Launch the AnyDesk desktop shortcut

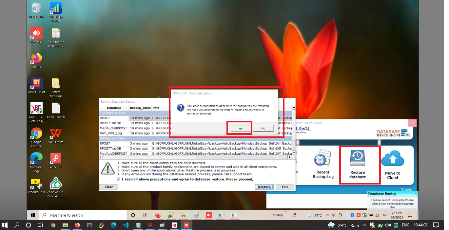pos(36,35)
